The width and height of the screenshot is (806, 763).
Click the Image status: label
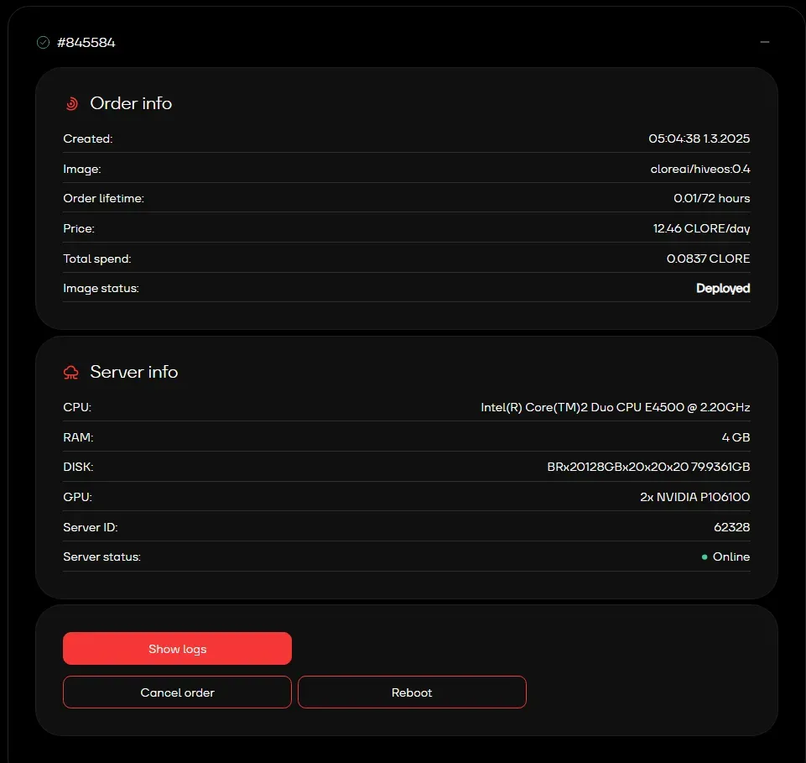(x=101, y=288)
